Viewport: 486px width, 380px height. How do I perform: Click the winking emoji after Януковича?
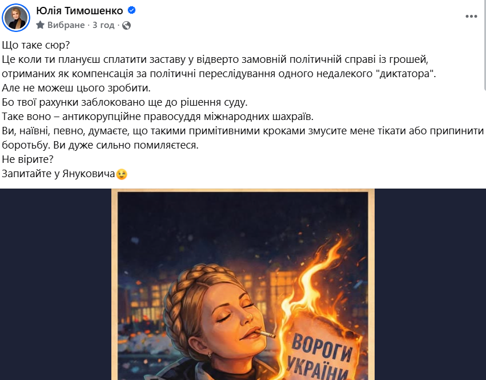[122, 174]
